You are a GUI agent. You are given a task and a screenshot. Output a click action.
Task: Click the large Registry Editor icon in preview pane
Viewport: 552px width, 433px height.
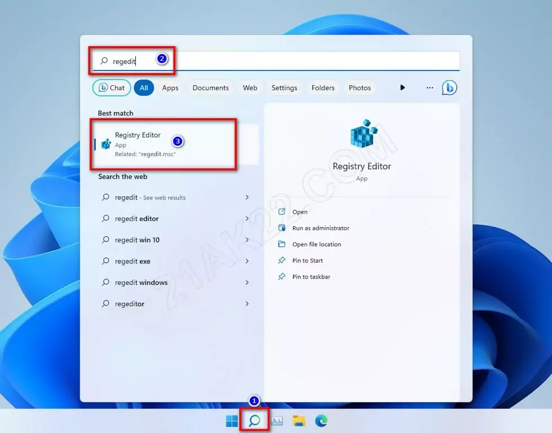(x=363, y=134)
